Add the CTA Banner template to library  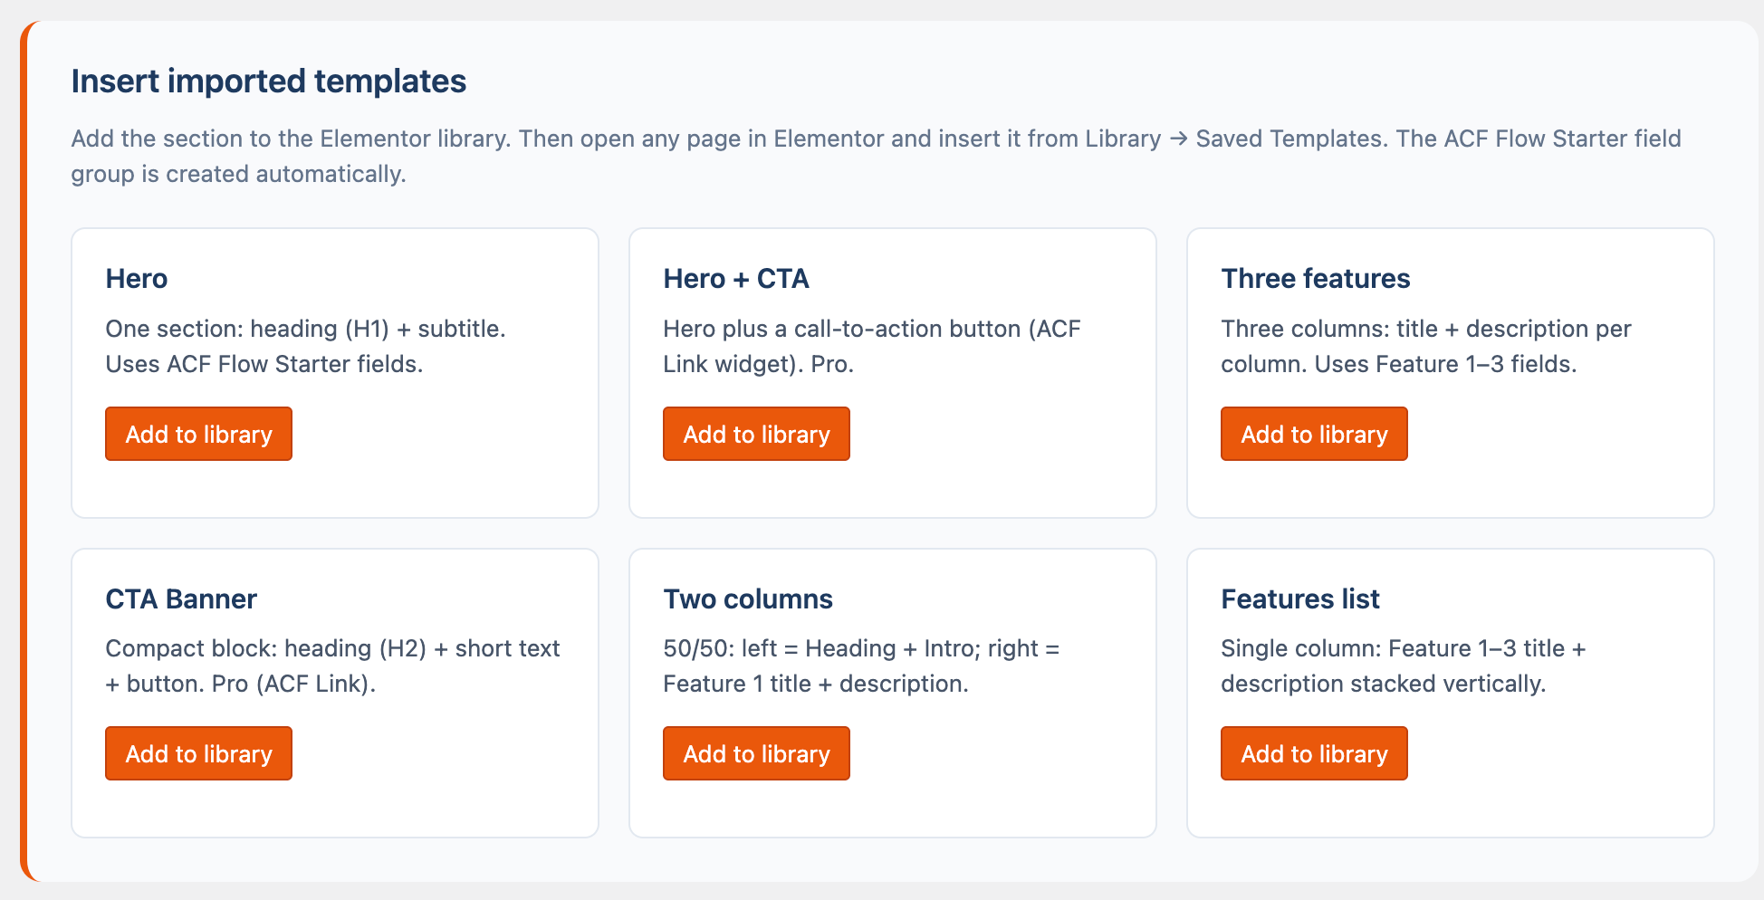[198, 753]
